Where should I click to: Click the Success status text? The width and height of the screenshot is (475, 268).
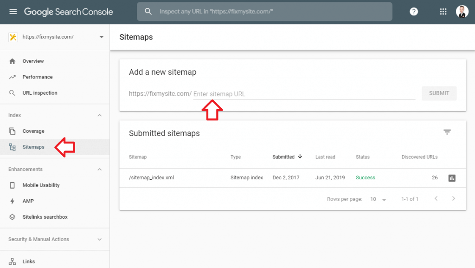pos(366,177)
